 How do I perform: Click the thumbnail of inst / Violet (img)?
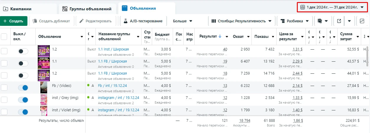pyautogui.click(x=44, y=112)
